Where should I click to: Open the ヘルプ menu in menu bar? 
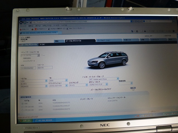tap(64, 25)
